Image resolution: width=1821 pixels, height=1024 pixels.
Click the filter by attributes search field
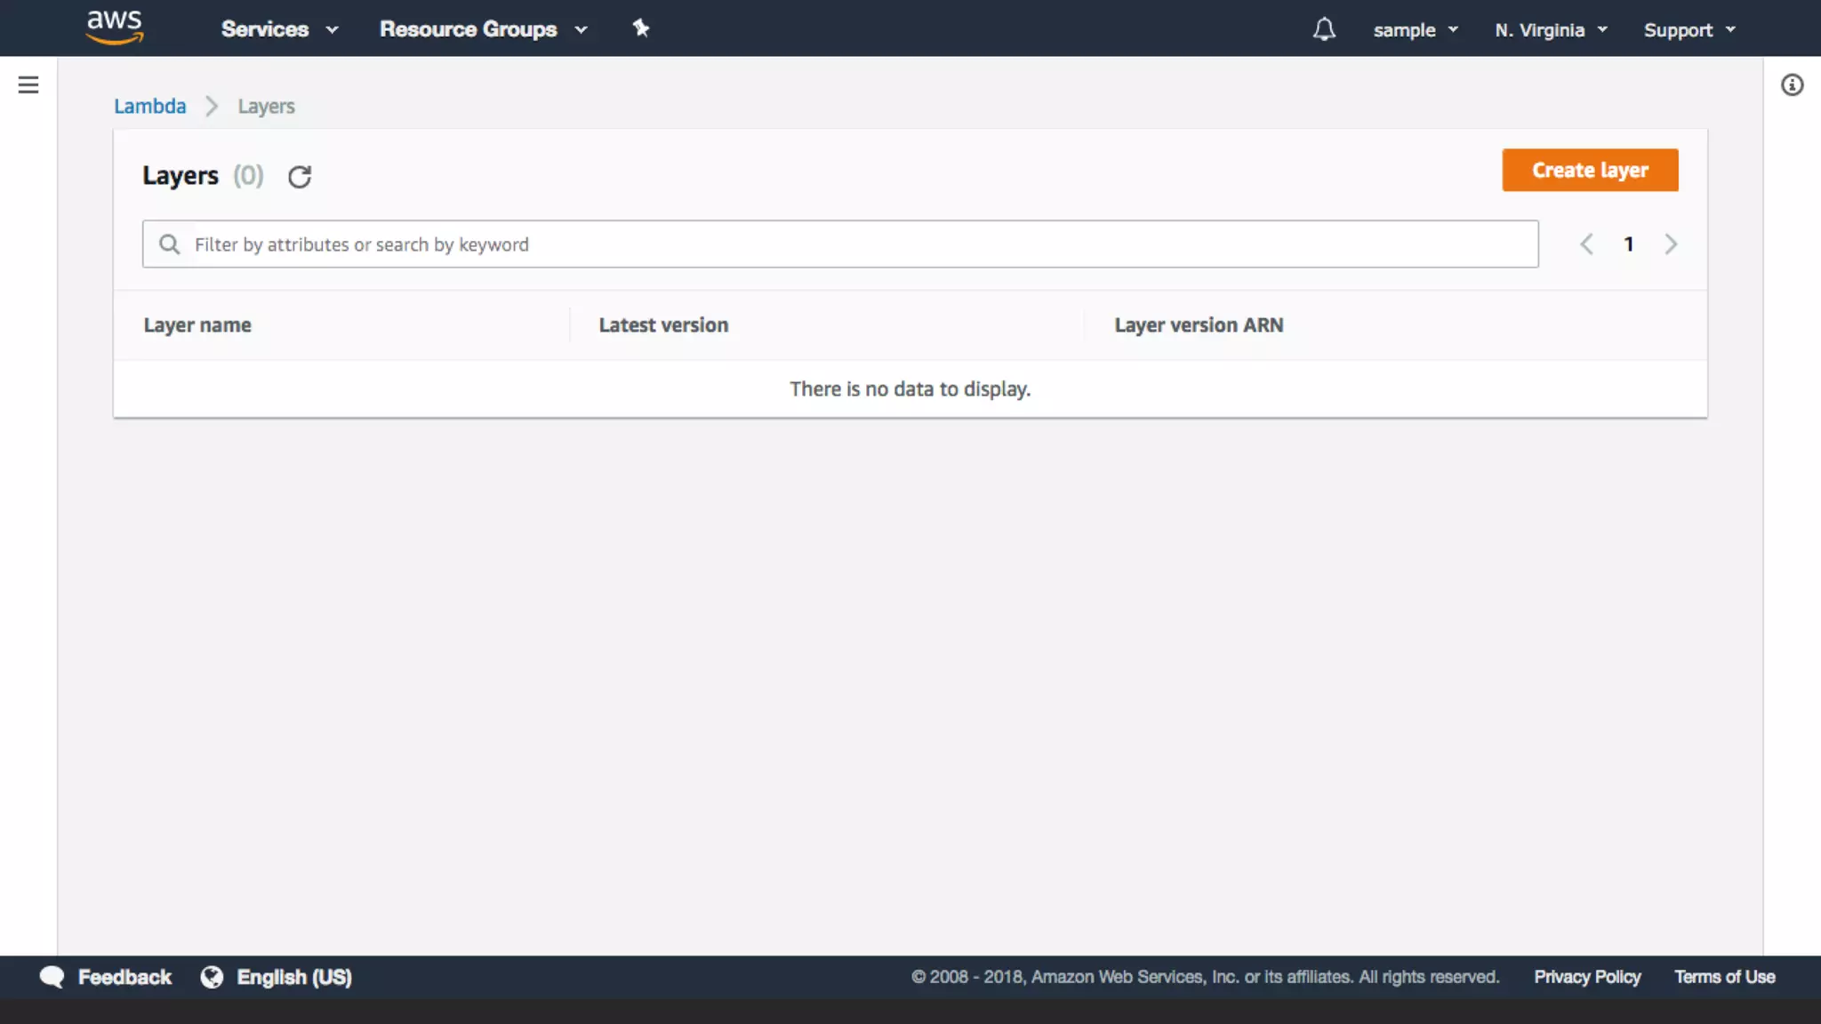[854, 244]
